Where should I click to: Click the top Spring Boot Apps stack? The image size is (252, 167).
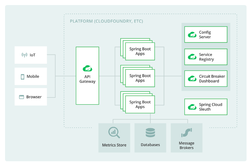coord(138,49)
